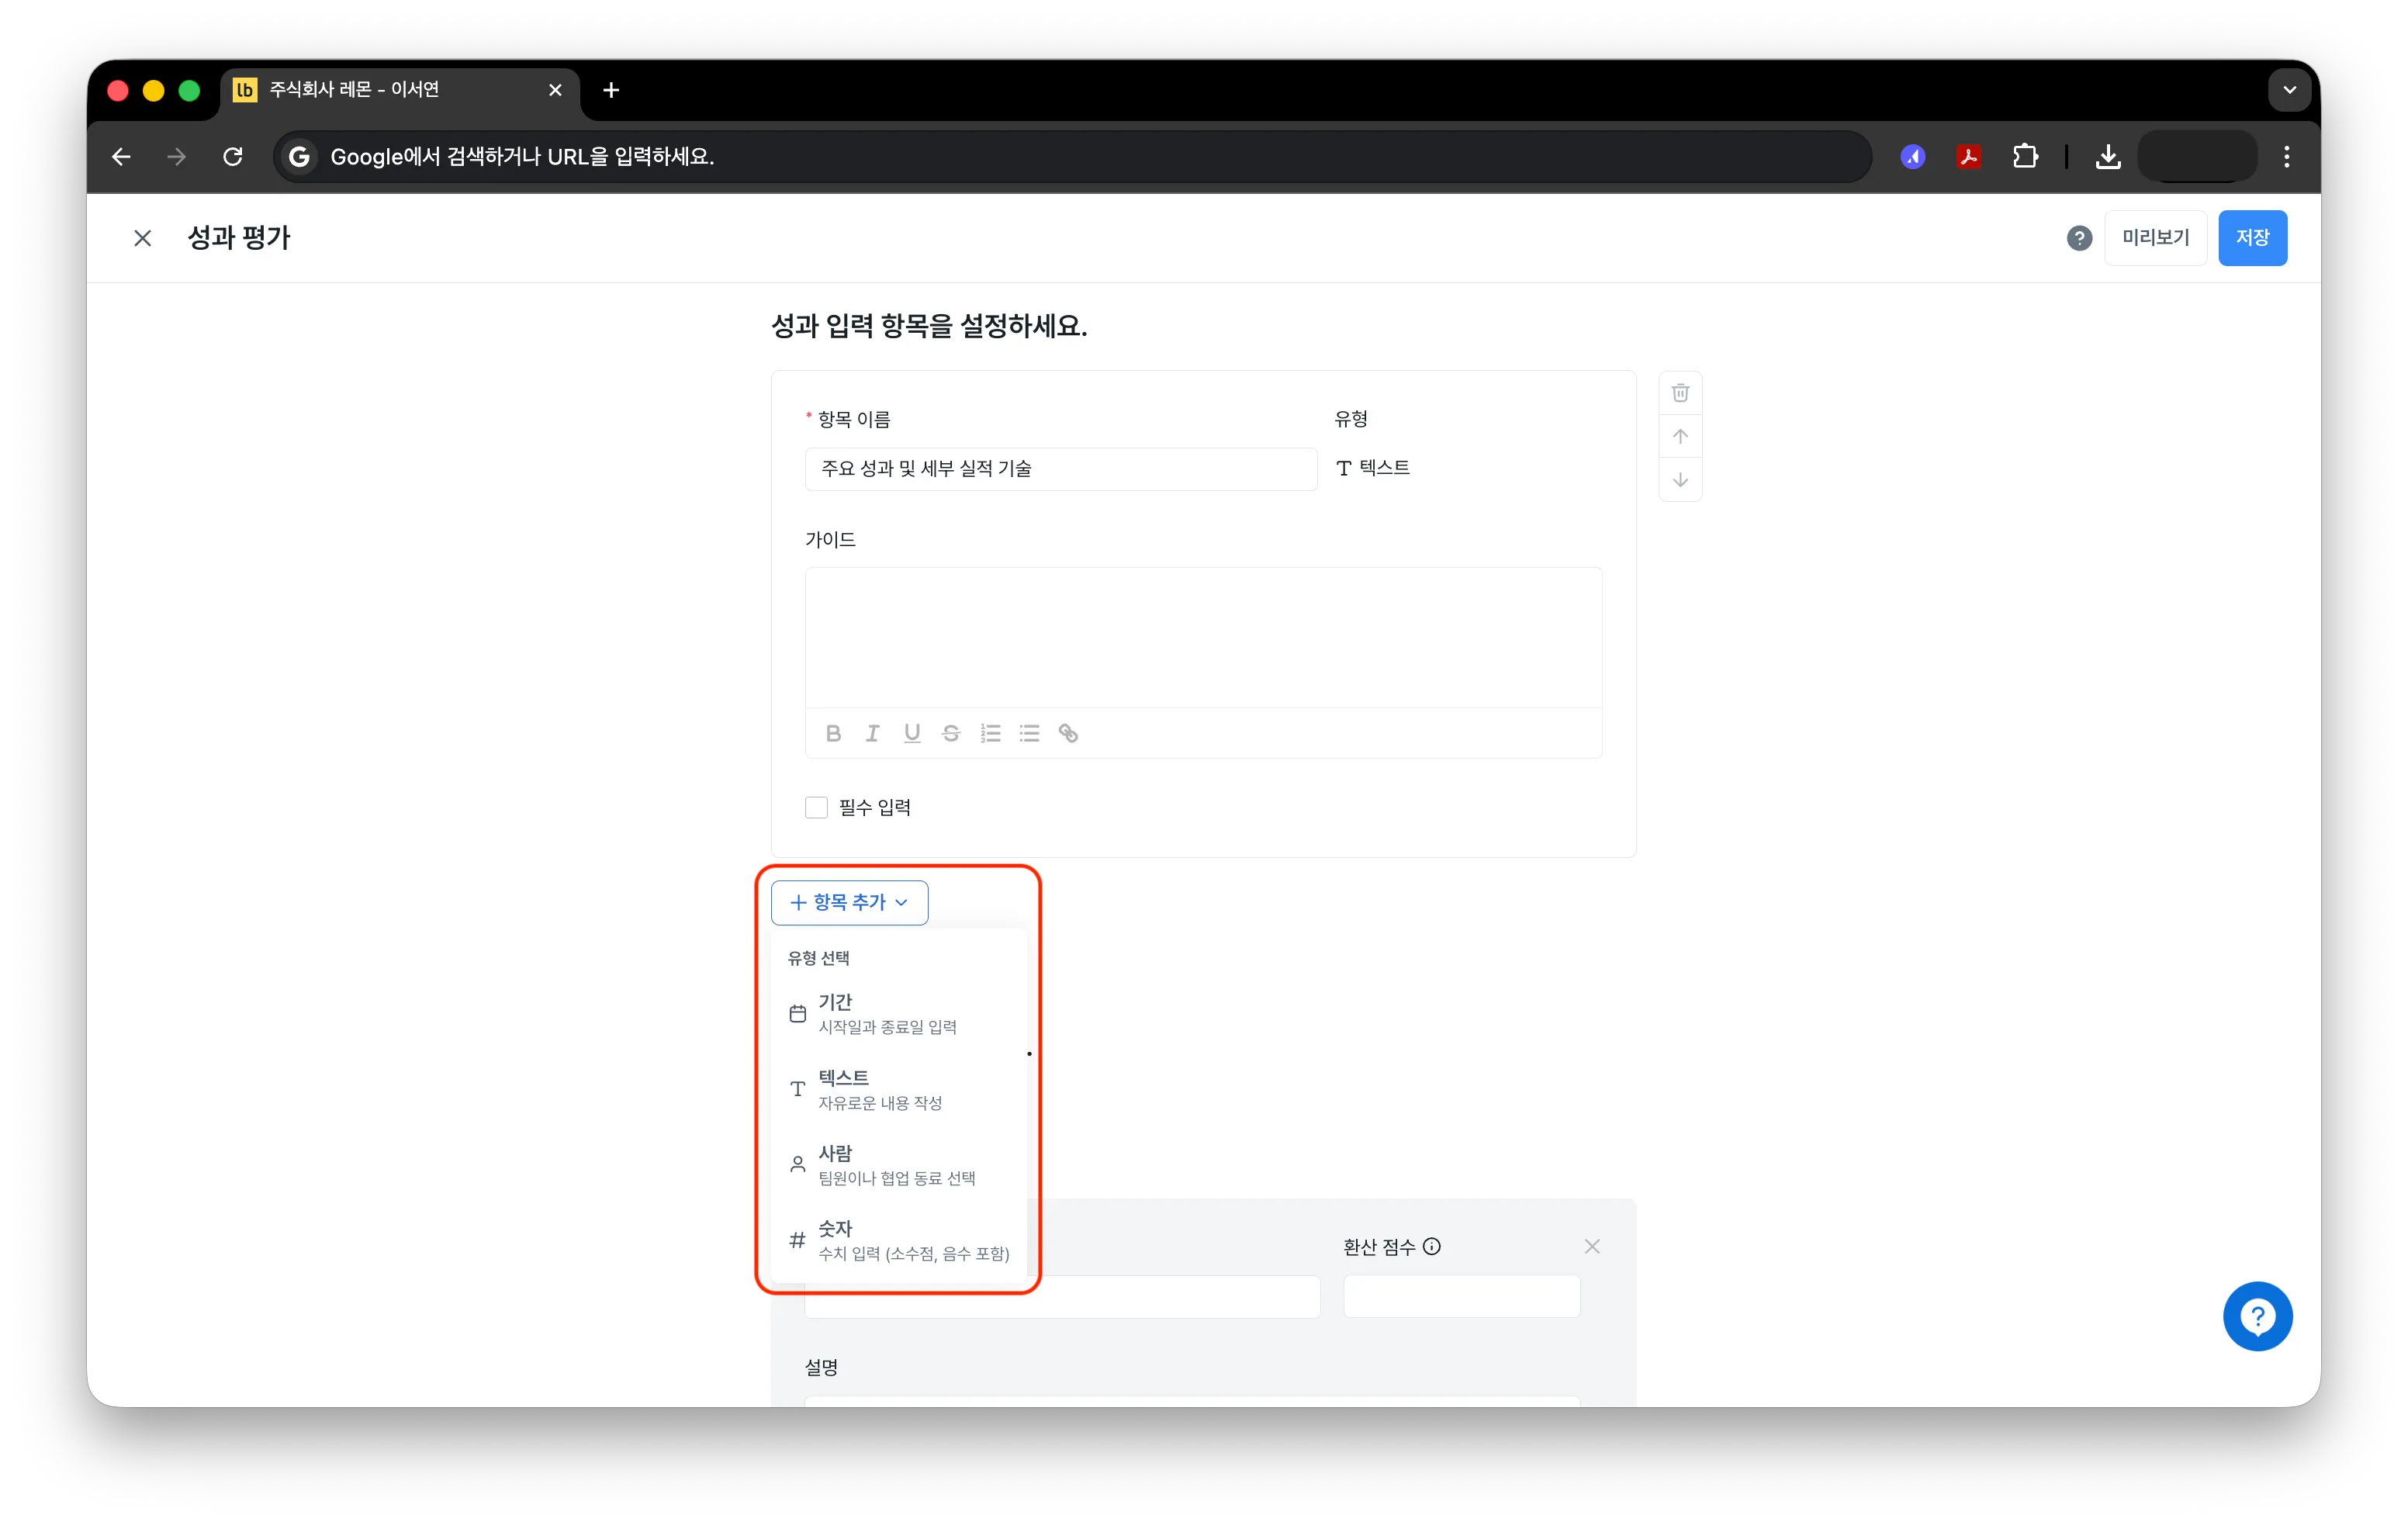Select the 텍스트 type option
2408x1522 pixels.
point(898,1089)
